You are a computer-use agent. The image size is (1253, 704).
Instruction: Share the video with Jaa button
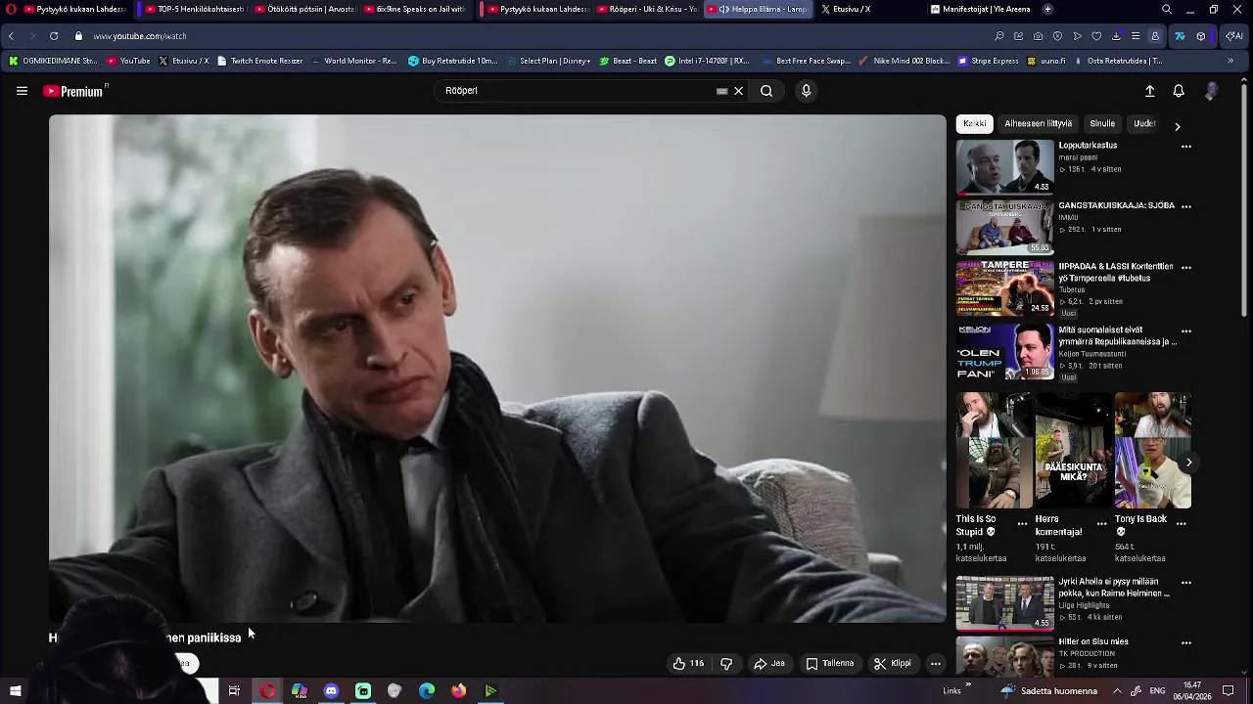click(x=769, y=663)
